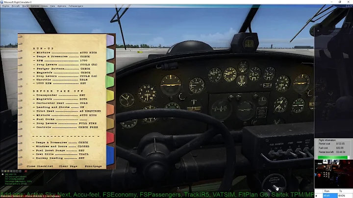The width and height of the screenshot is (353, 198).
Task: Select the bright green checklist tab
Action: tap(110, 82)
